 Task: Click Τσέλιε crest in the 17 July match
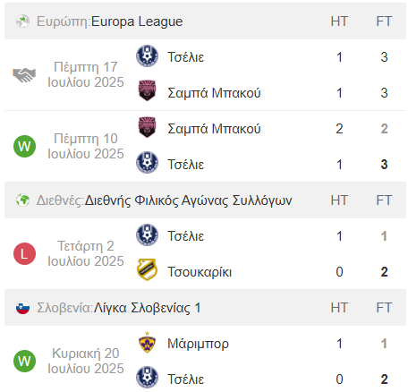click(x=147, y=55)
